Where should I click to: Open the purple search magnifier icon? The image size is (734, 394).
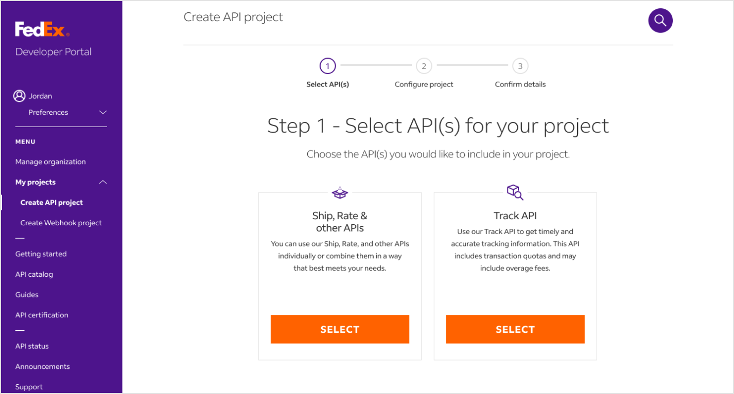point(660,21)
